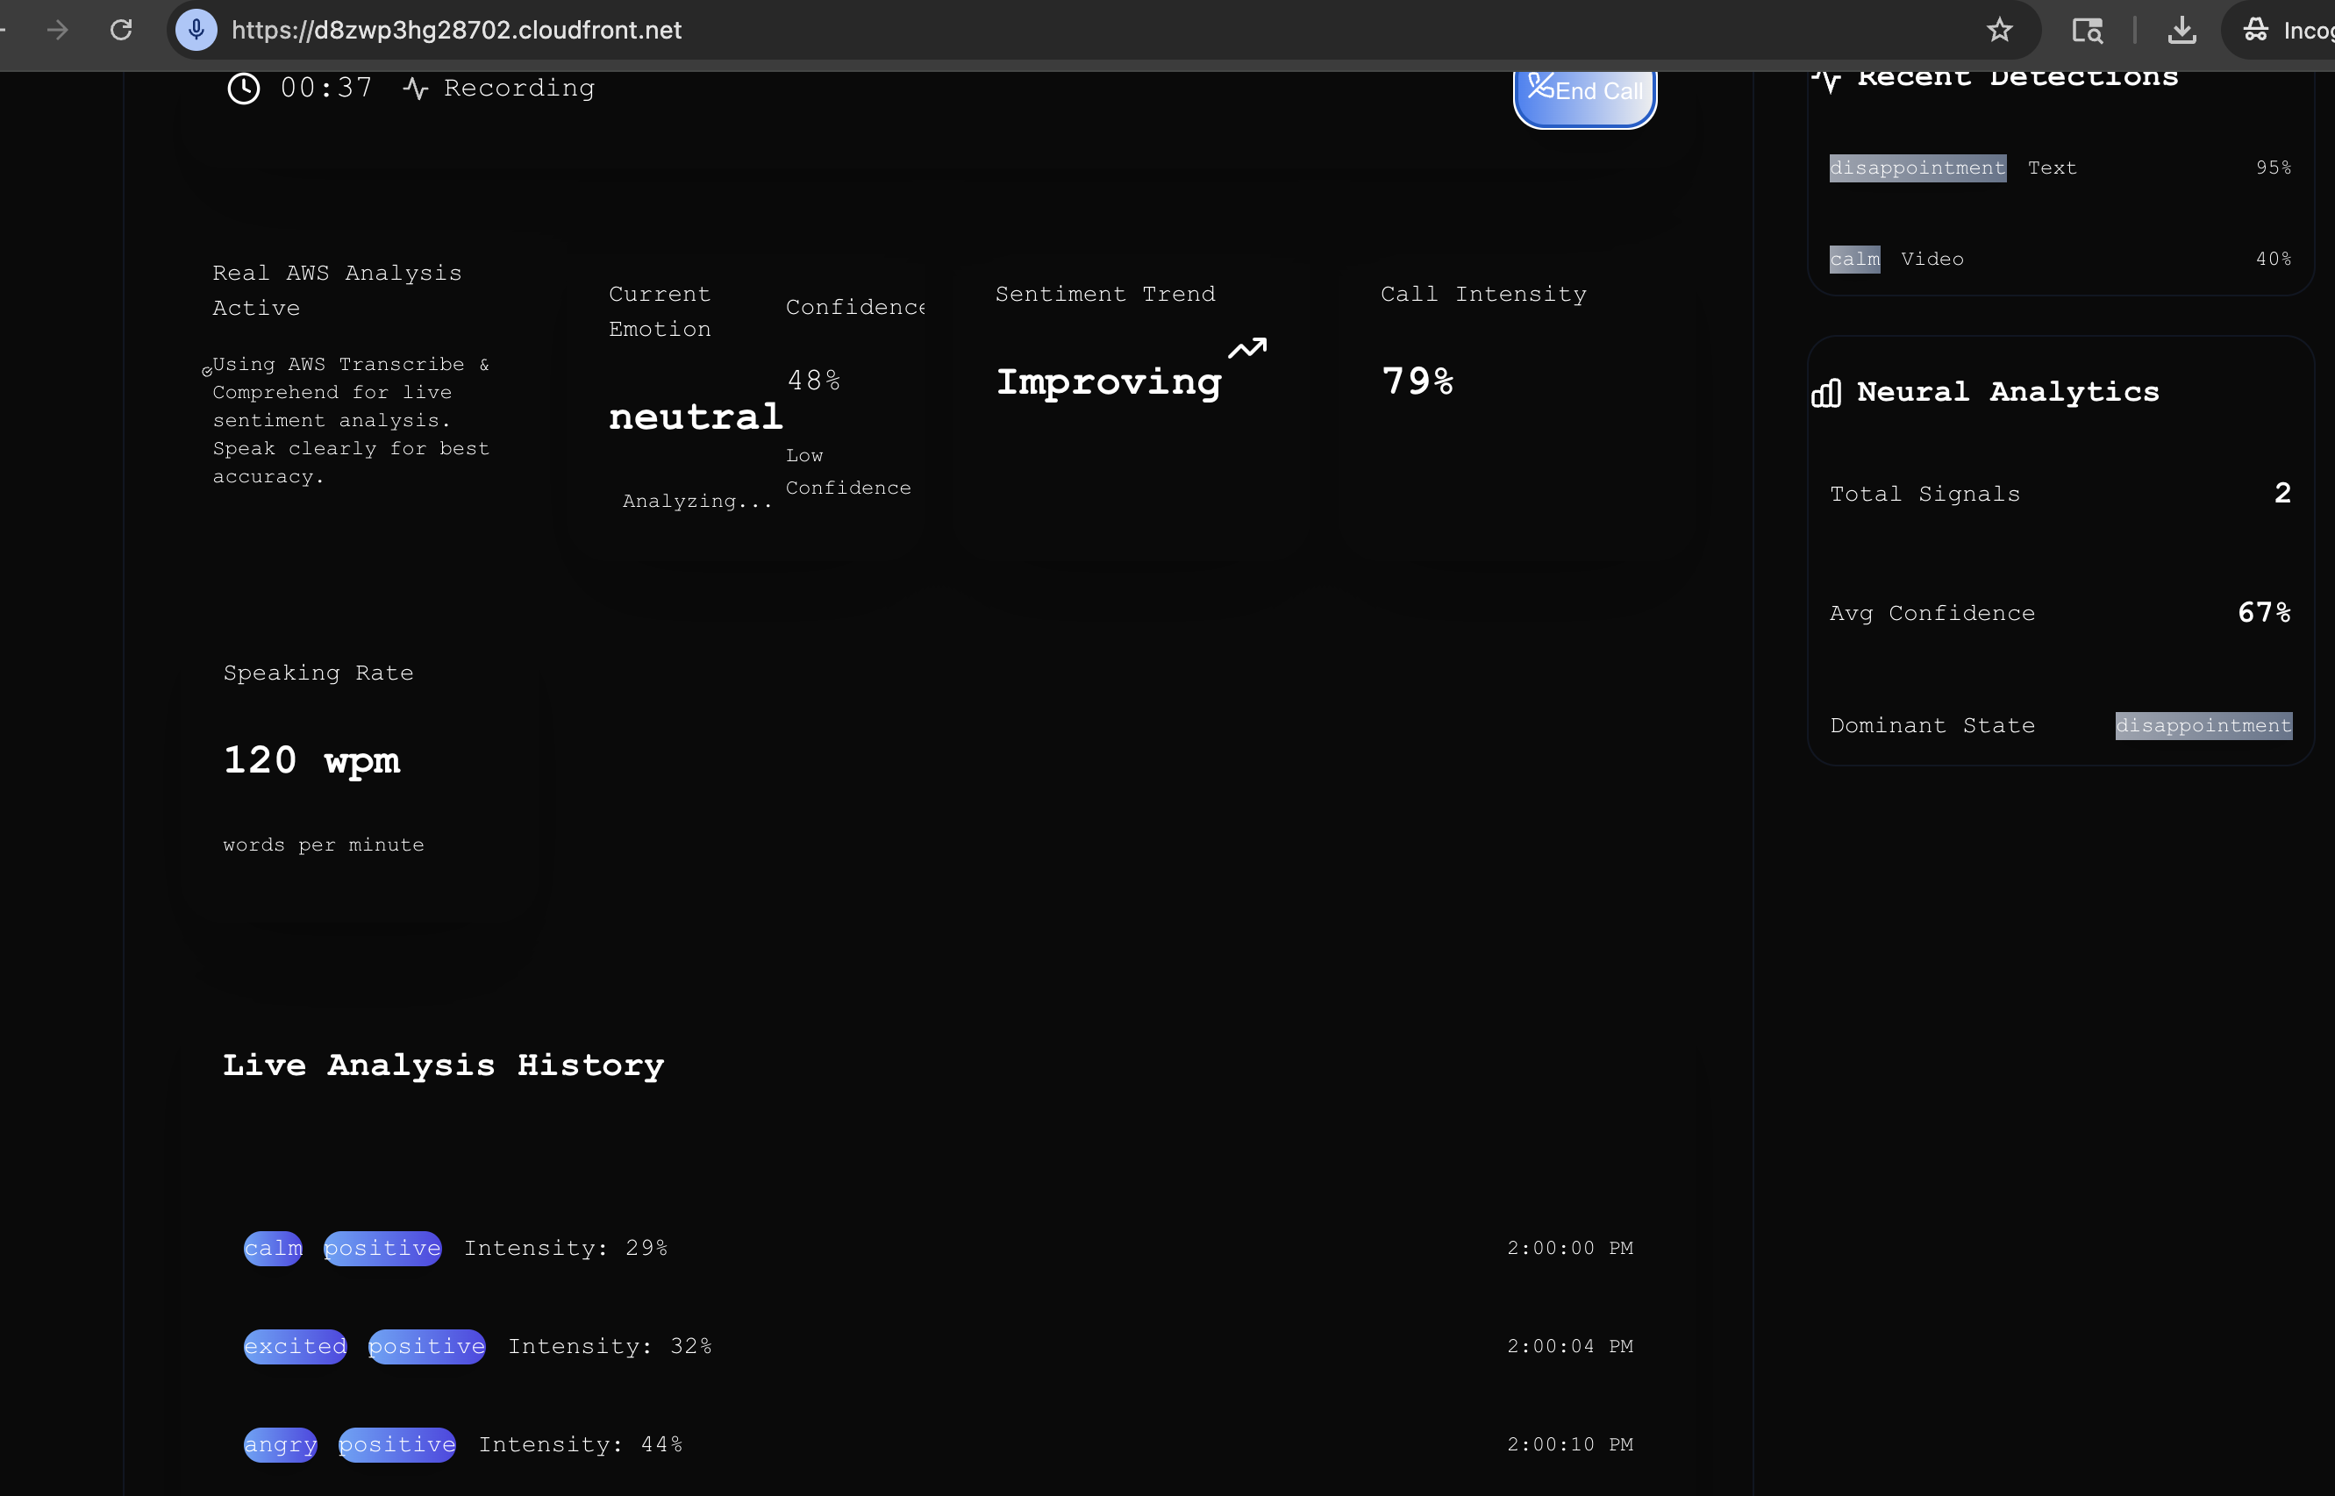Click the 120 wpm speaking rate value
This screenshot has height=1496, width=2335.
(x=311, y=760)
